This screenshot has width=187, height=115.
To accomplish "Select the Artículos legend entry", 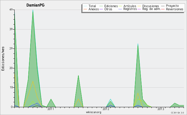I will pyautogui.click(x=130, y=6).
